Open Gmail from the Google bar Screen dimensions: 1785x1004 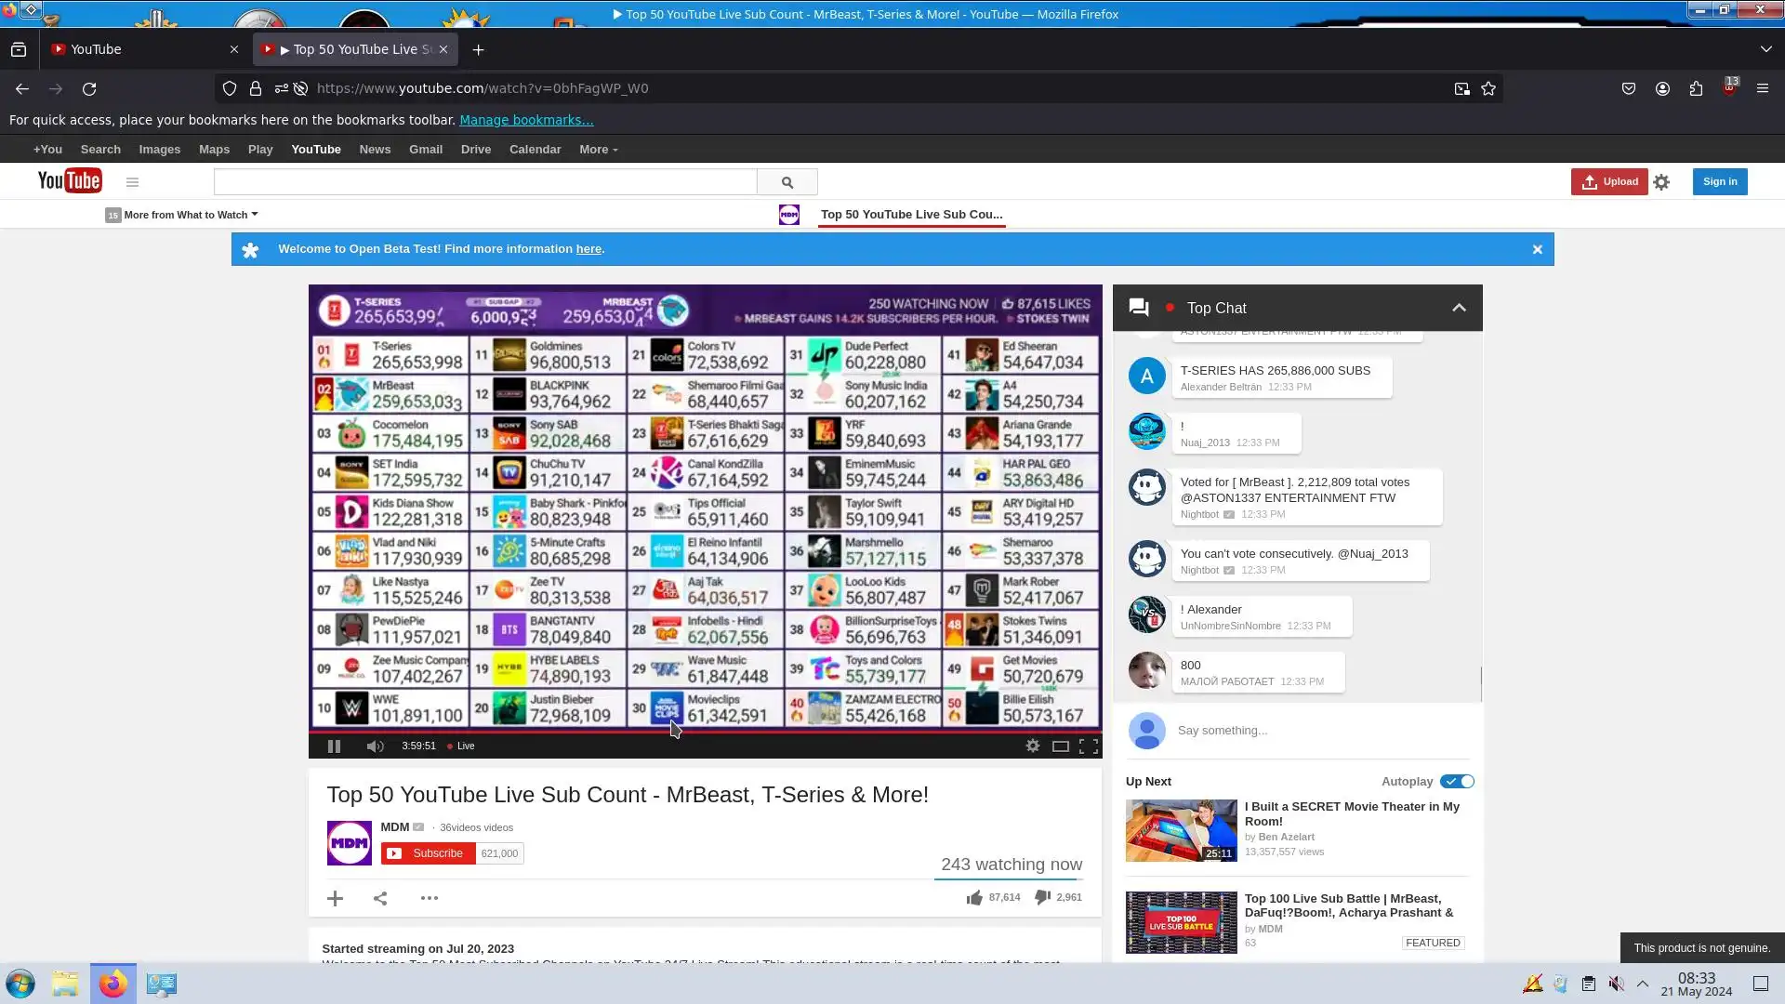point(425,150)
